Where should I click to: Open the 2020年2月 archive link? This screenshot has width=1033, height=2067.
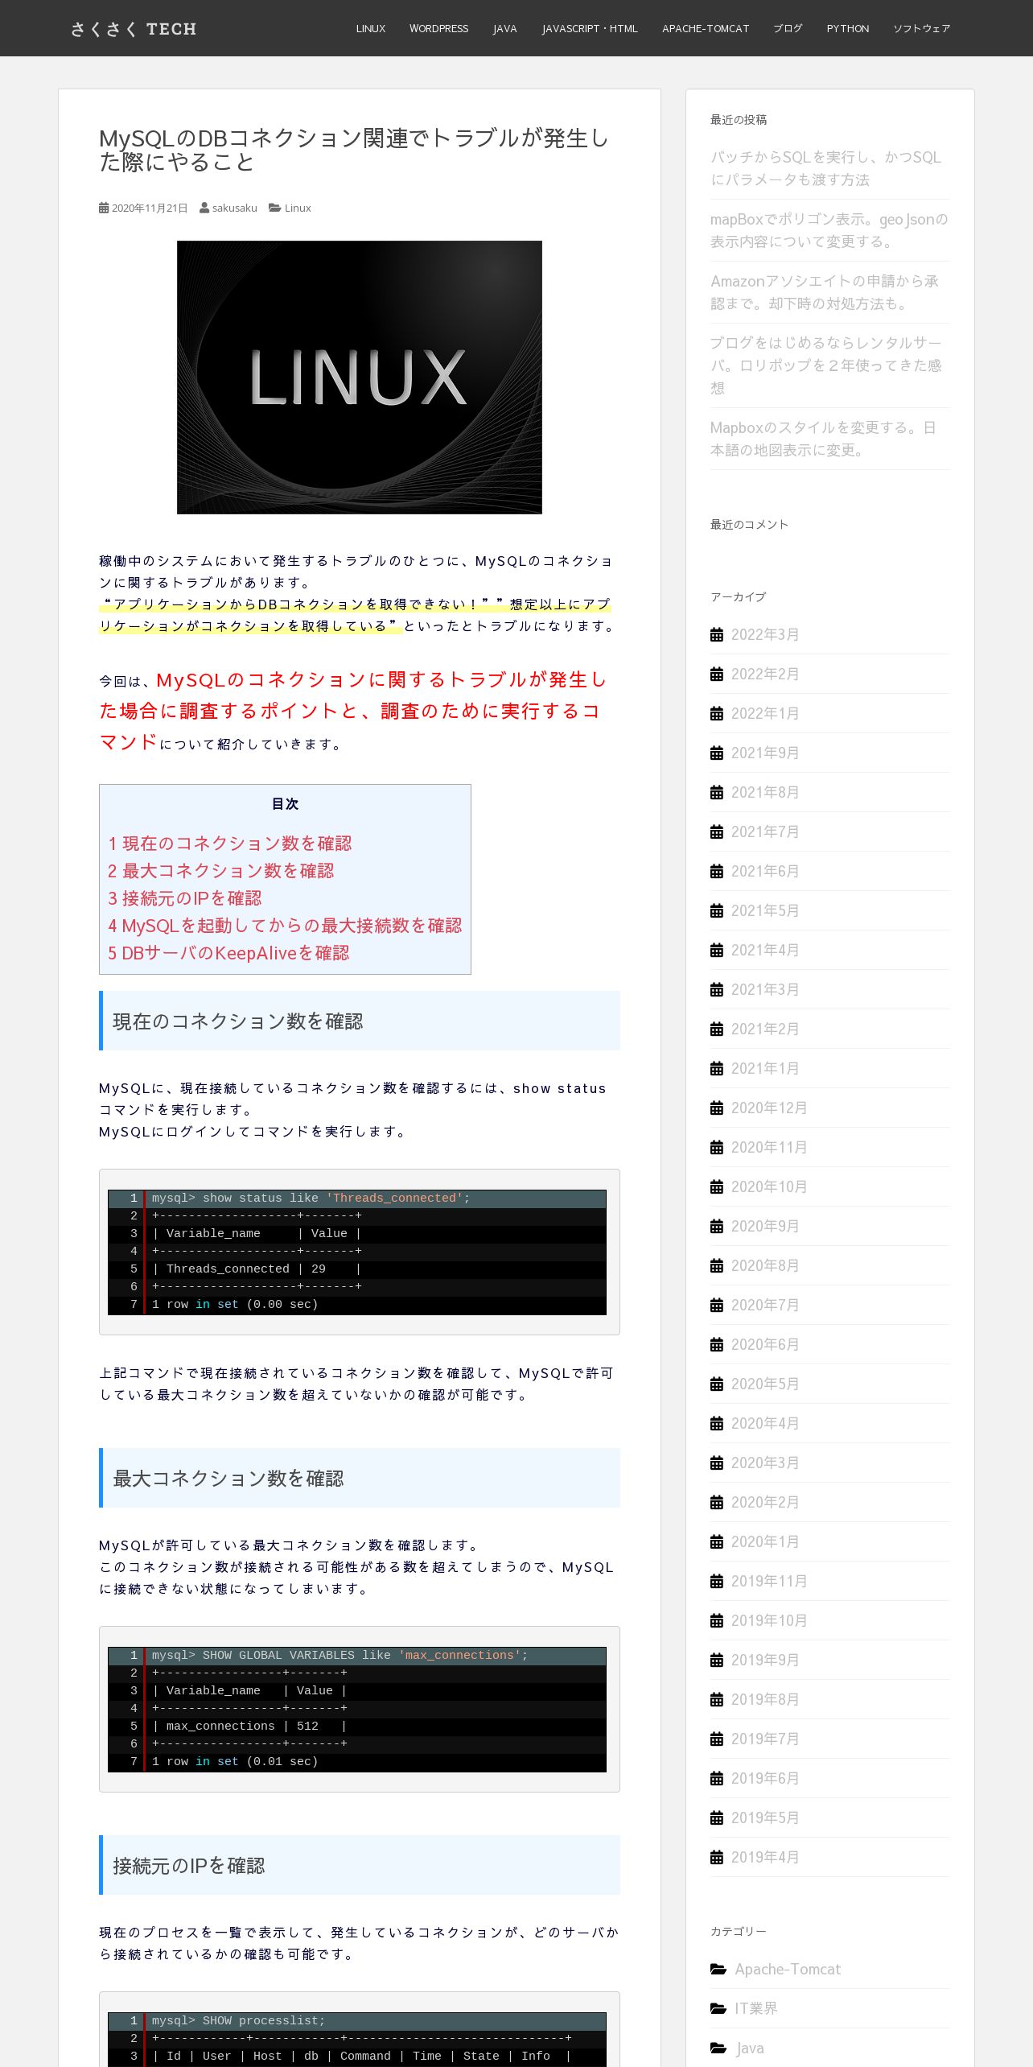764,1502
